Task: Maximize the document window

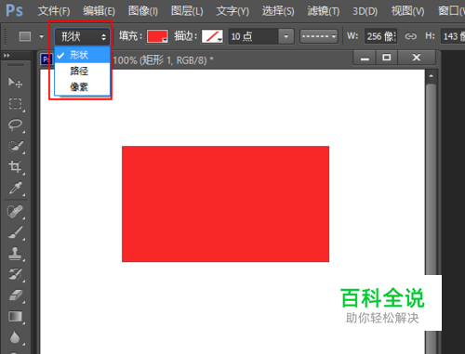Action: point(387,58)
